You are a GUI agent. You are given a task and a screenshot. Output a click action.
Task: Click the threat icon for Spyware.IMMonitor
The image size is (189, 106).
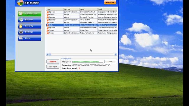pos(48,17)
